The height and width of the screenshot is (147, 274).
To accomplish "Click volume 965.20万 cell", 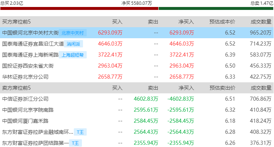I will pos(260,33).
